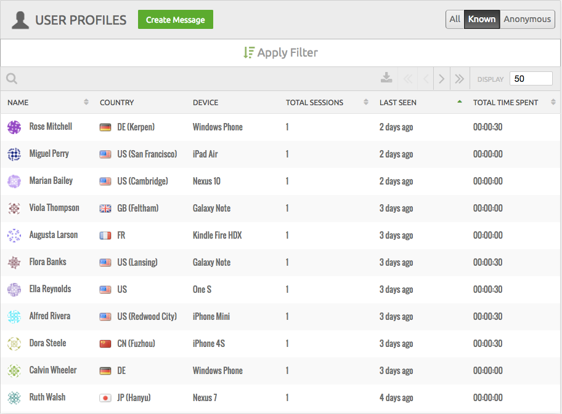Switch to Anonymous users
562x414 pixels.
(527, 19)
